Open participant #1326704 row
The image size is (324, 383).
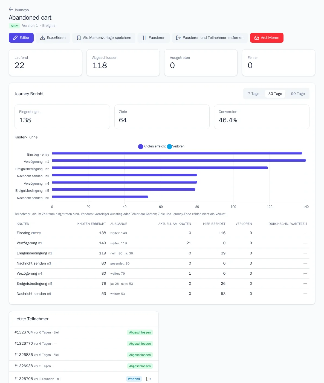pyautogui.click(x=84, y=332)
